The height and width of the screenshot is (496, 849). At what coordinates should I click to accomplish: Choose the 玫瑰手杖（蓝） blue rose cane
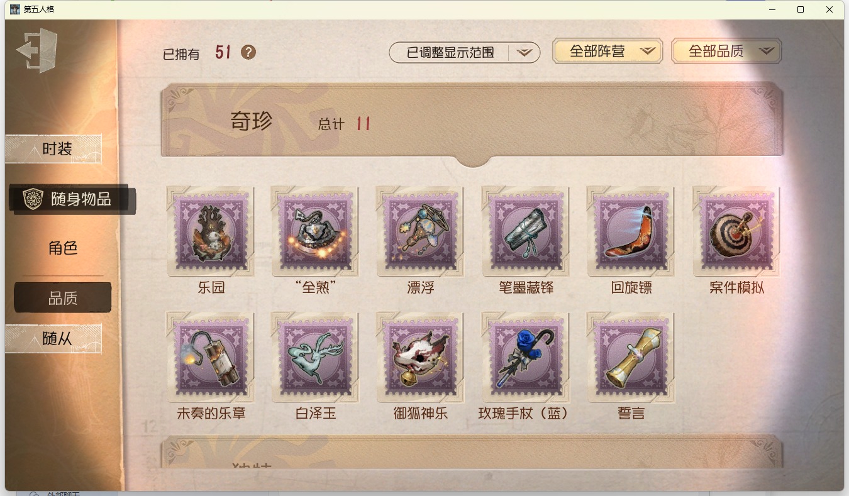click(526, 357)
